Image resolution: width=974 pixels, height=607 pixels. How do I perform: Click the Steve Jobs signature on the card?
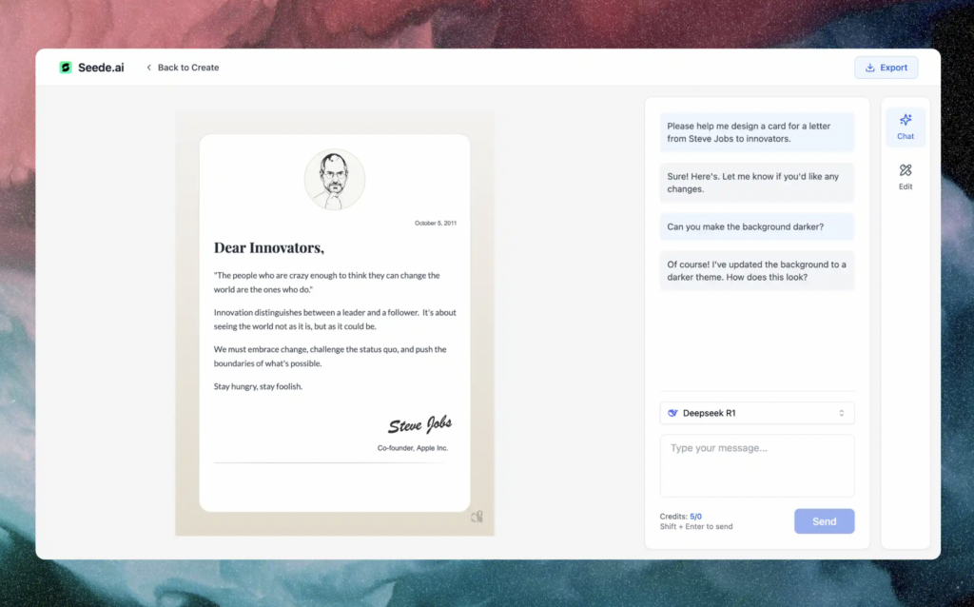point(419,424)
